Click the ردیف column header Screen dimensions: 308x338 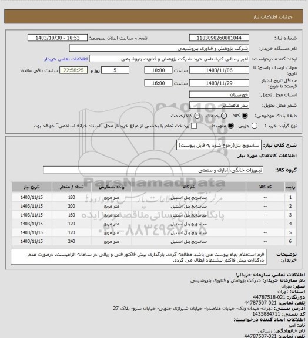click(x=290, y=187)
